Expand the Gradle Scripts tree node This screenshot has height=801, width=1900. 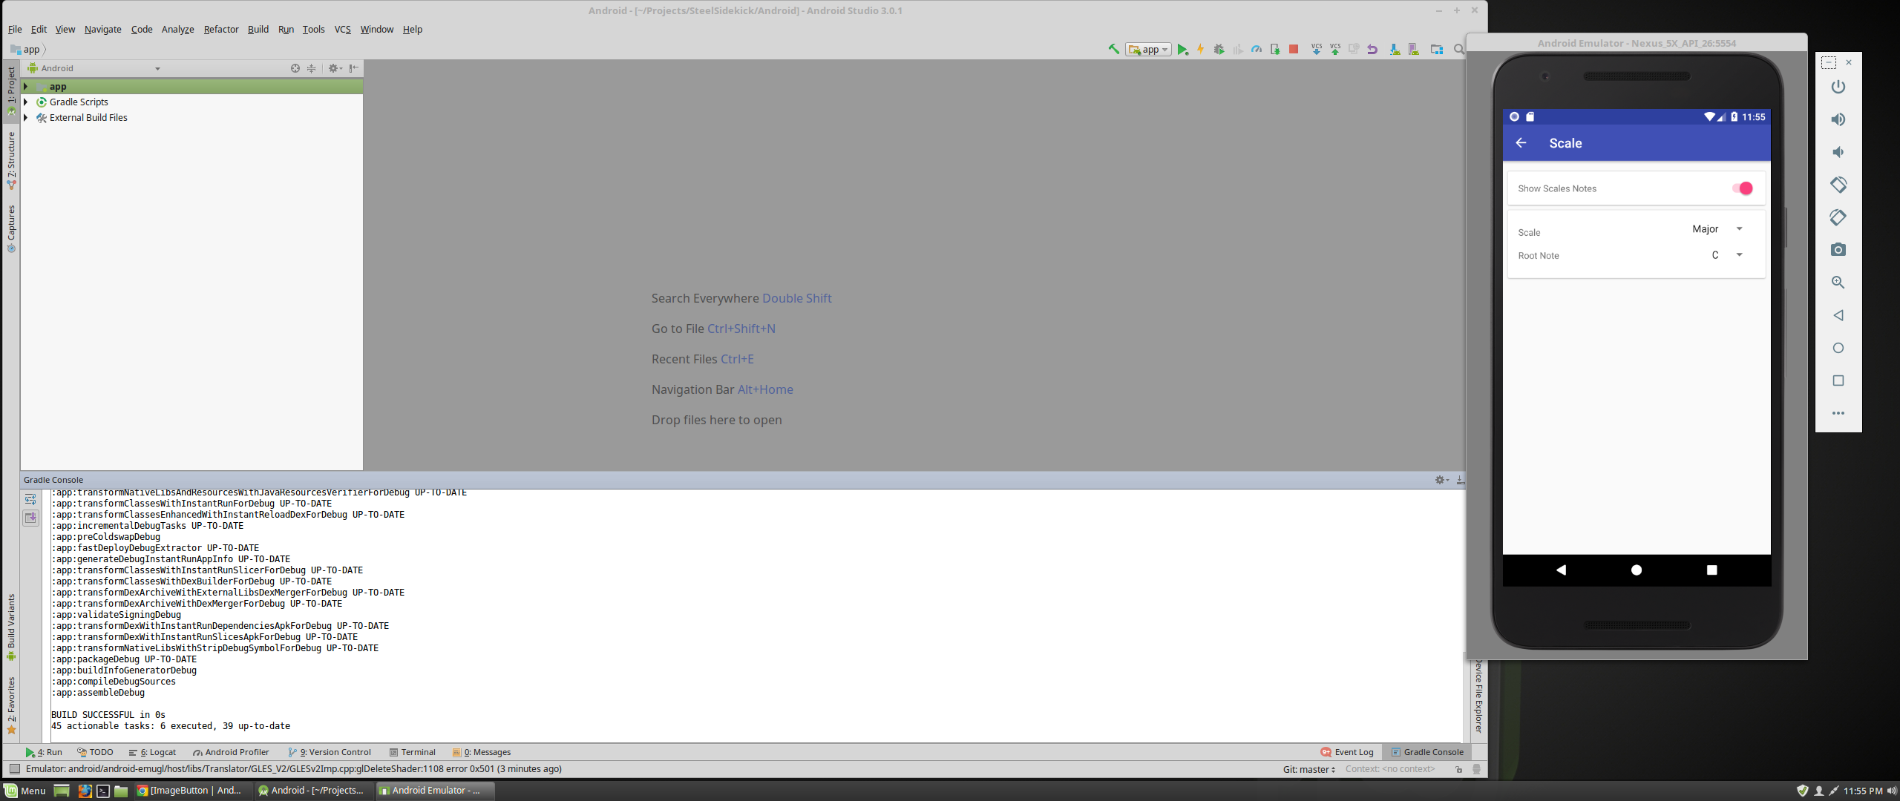26,102
